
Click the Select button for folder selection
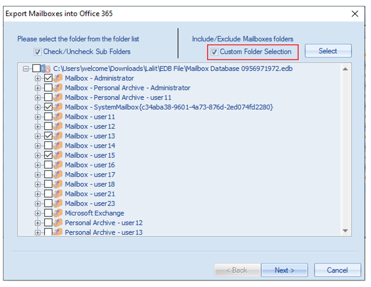pos(328,51)
